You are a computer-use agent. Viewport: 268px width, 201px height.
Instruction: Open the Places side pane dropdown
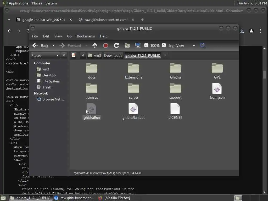click(45, 55)
